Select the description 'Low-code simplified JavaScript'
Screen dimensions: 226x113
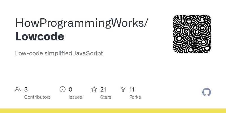pos(59,53)
